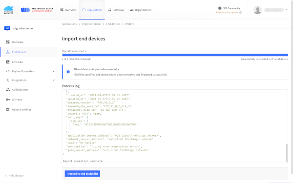Click the Import end devices heading

click(84, 39)
